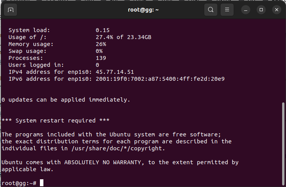286x187 pixels.
Task: Click the System load value 0.15
Action: point(103,30)
